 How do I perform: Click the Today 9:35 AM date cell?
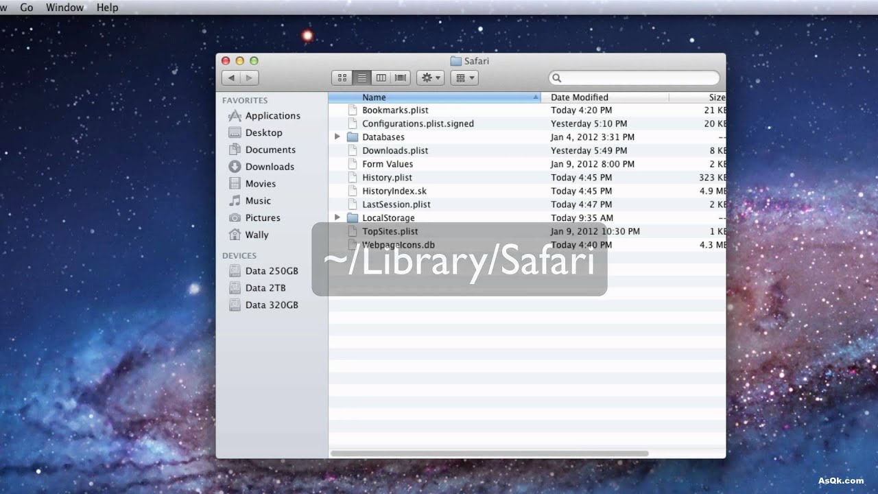pyautogui.click(x=582, y=217)
